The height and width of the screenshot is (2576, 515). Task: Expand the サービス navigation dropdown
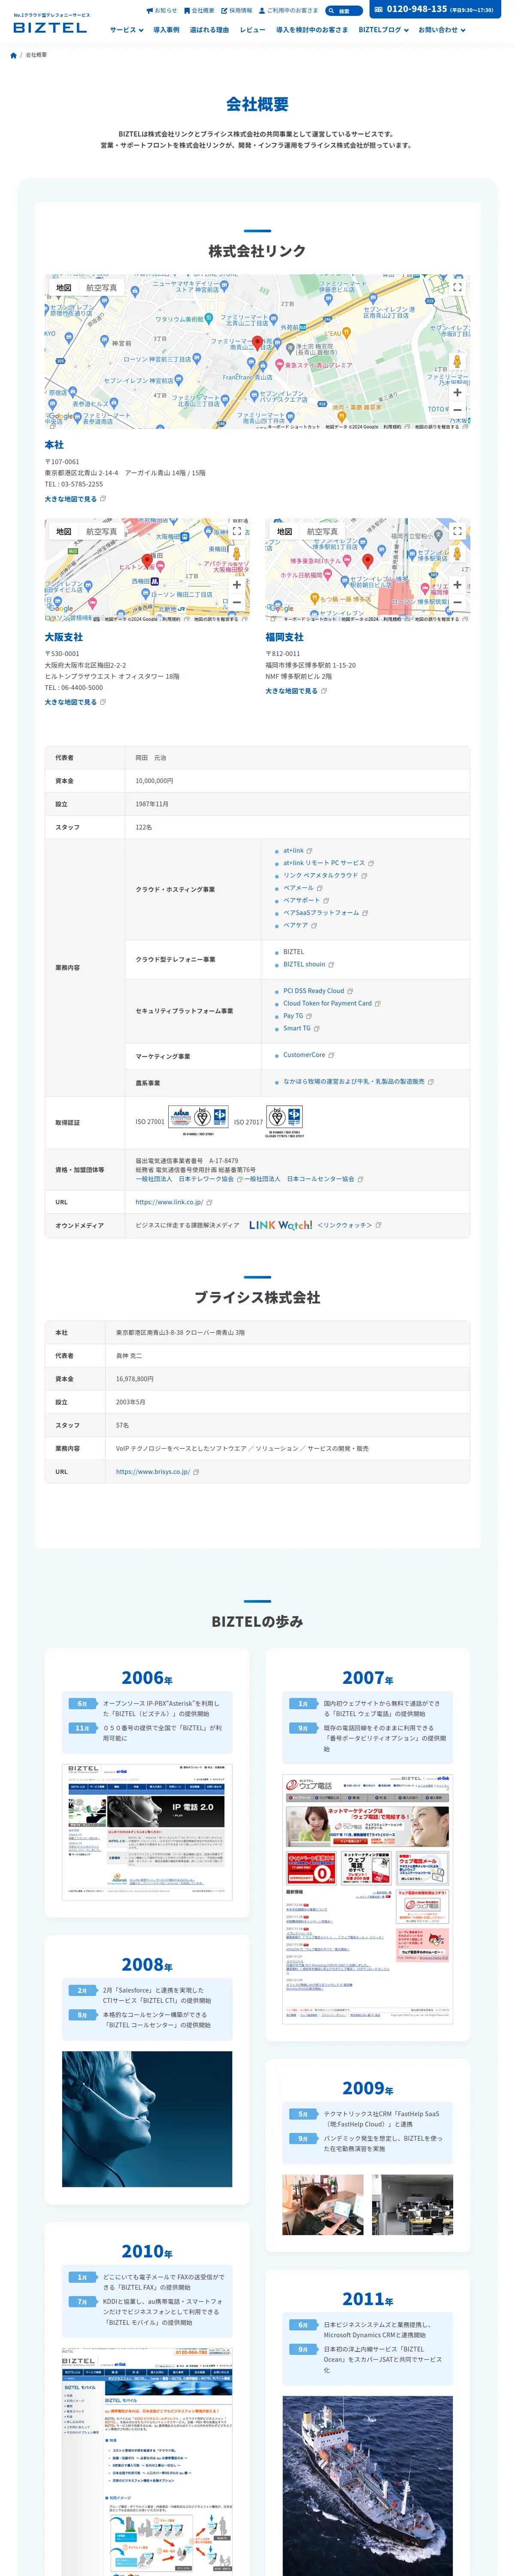point(126,30)
